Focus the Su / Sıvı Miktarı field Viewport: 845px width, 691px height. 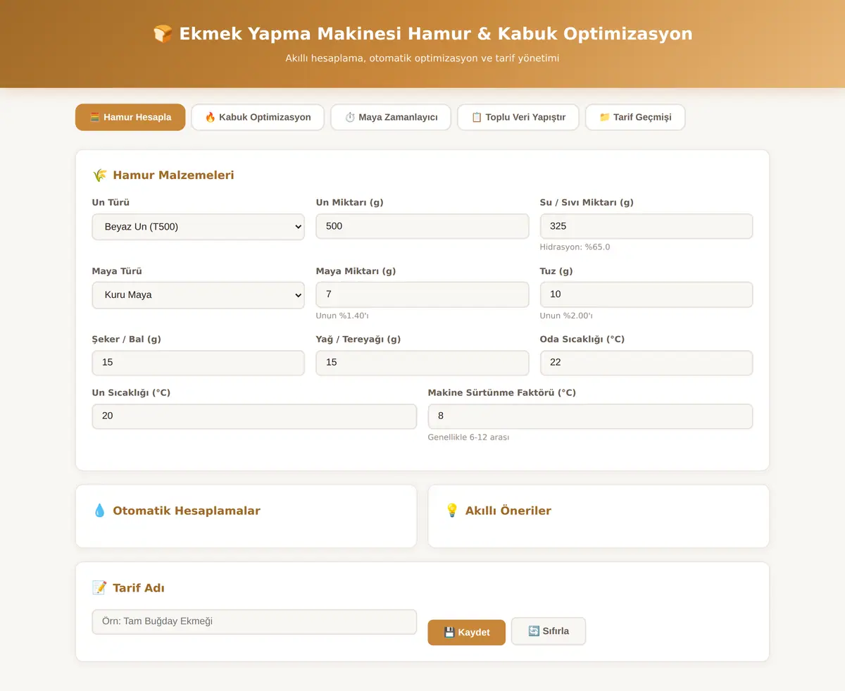(x=646, y=226)
